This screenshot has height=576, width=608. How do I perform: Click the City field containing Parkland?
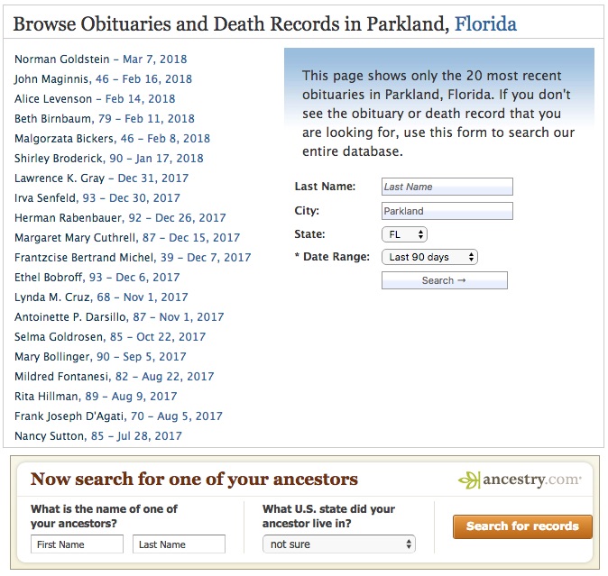tap(447, 211)
